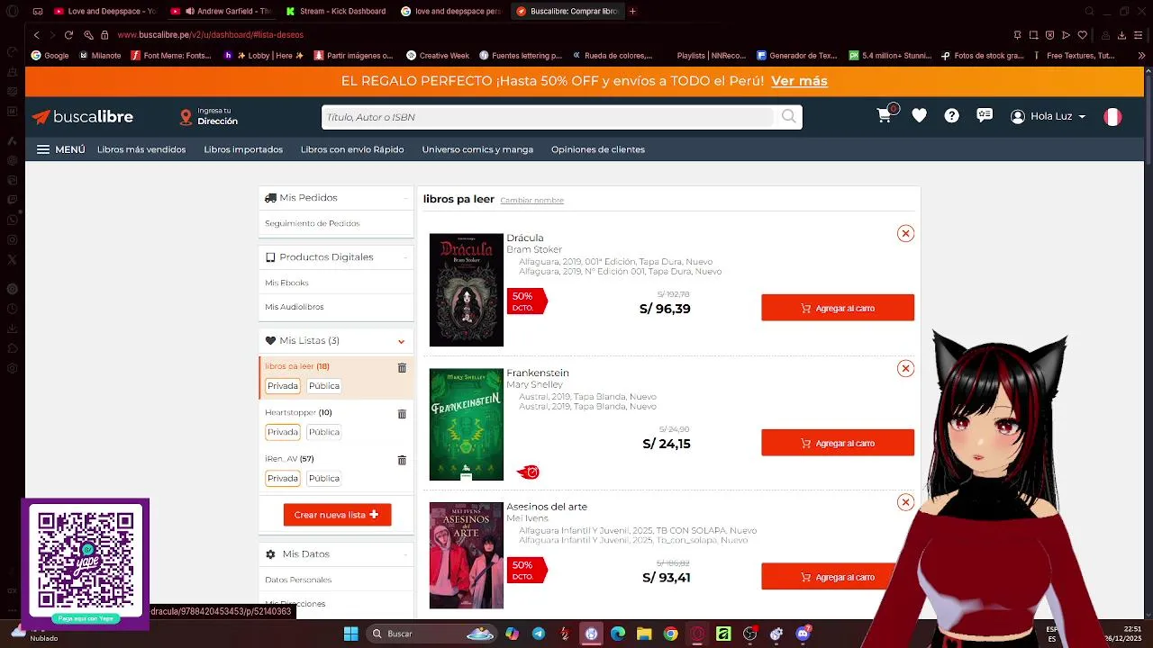
Task: Open Discord from the taskbar
Action: (x=803, y=634)
